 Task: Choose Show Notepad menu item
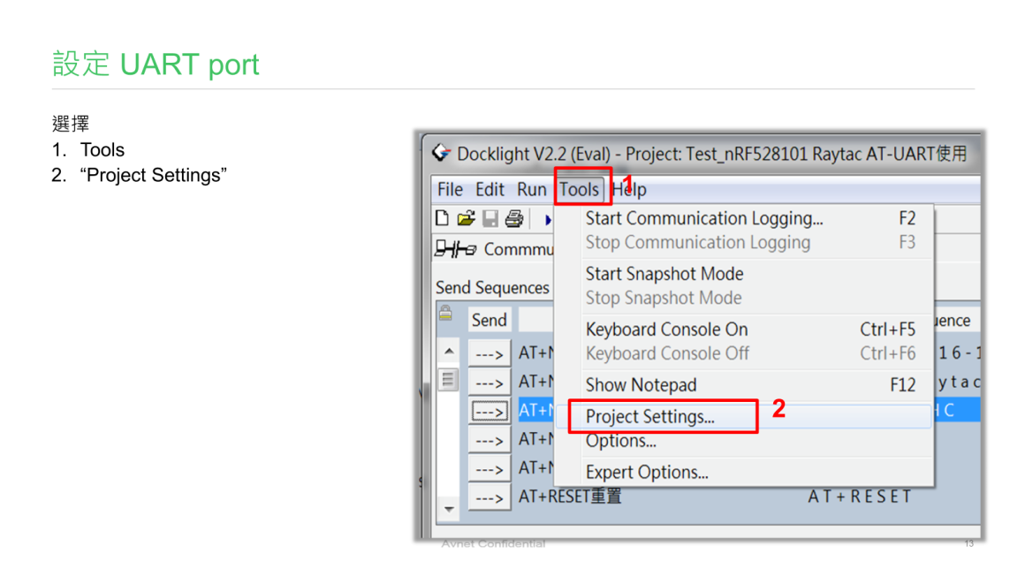641,385
